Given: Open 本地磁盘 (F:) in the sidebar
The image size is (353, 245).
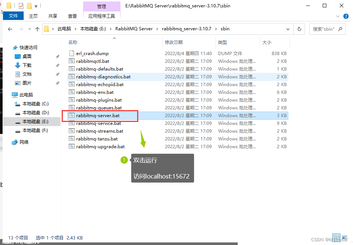Looking at the screenshot, I should [x=35, y=130].
